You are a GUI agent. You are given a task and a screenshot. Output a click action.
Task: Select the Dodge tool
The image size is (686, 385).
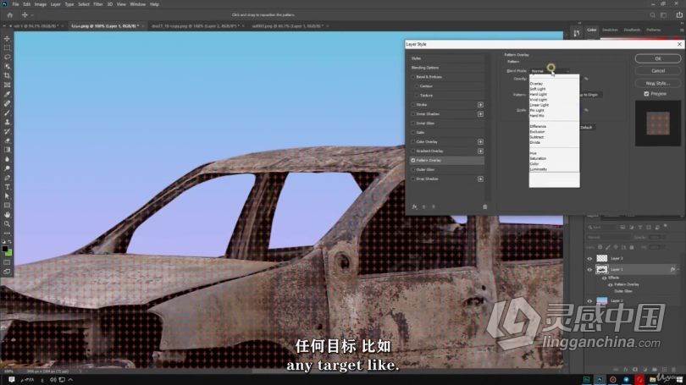[x=7, y=168]
